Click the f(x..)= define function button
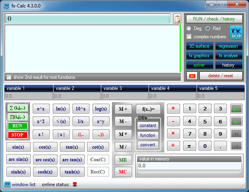Screen dimensions: 249x192 (148, 109)
